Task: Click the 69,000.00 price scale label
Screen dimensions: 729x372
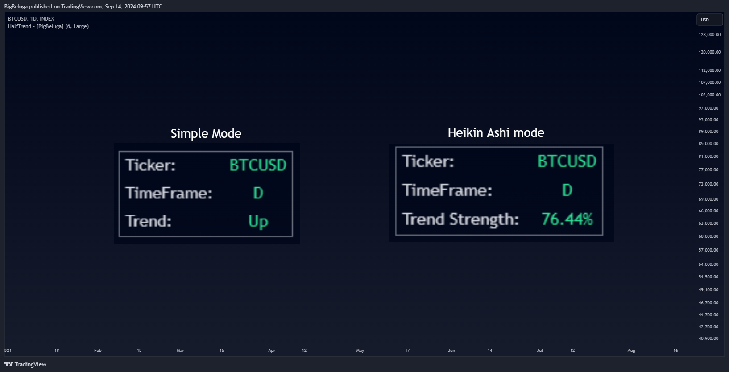Action: point(708,199)
